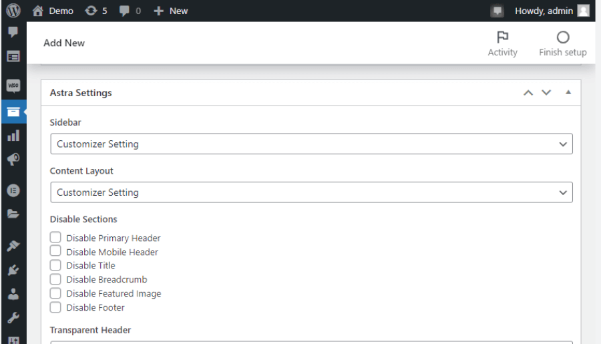Click the updates icon showing 5
Viewport: 601px width, 344px height.
pyautogui.click(x=95, y=11)
